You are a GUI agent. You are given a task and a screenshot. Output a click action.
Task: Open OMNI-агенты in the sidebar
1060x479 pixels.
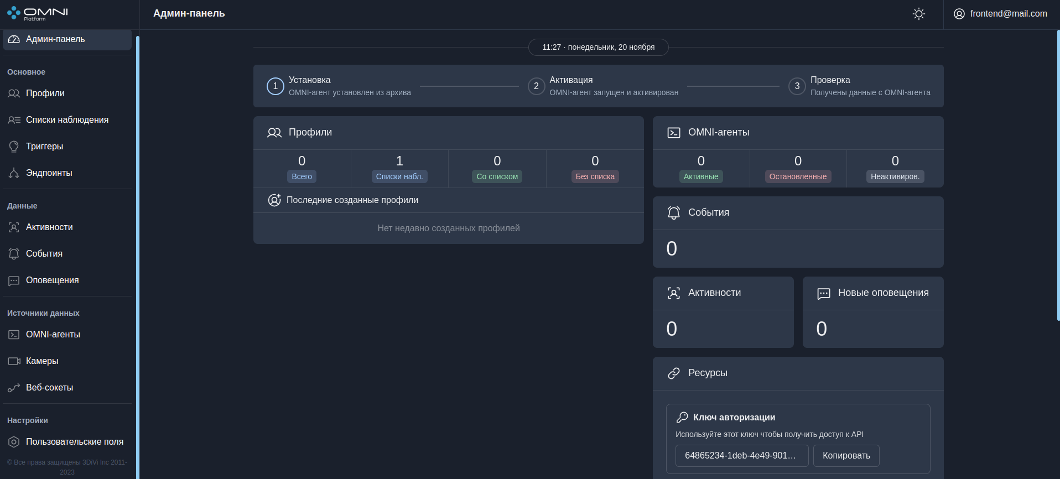coord(67,335)
